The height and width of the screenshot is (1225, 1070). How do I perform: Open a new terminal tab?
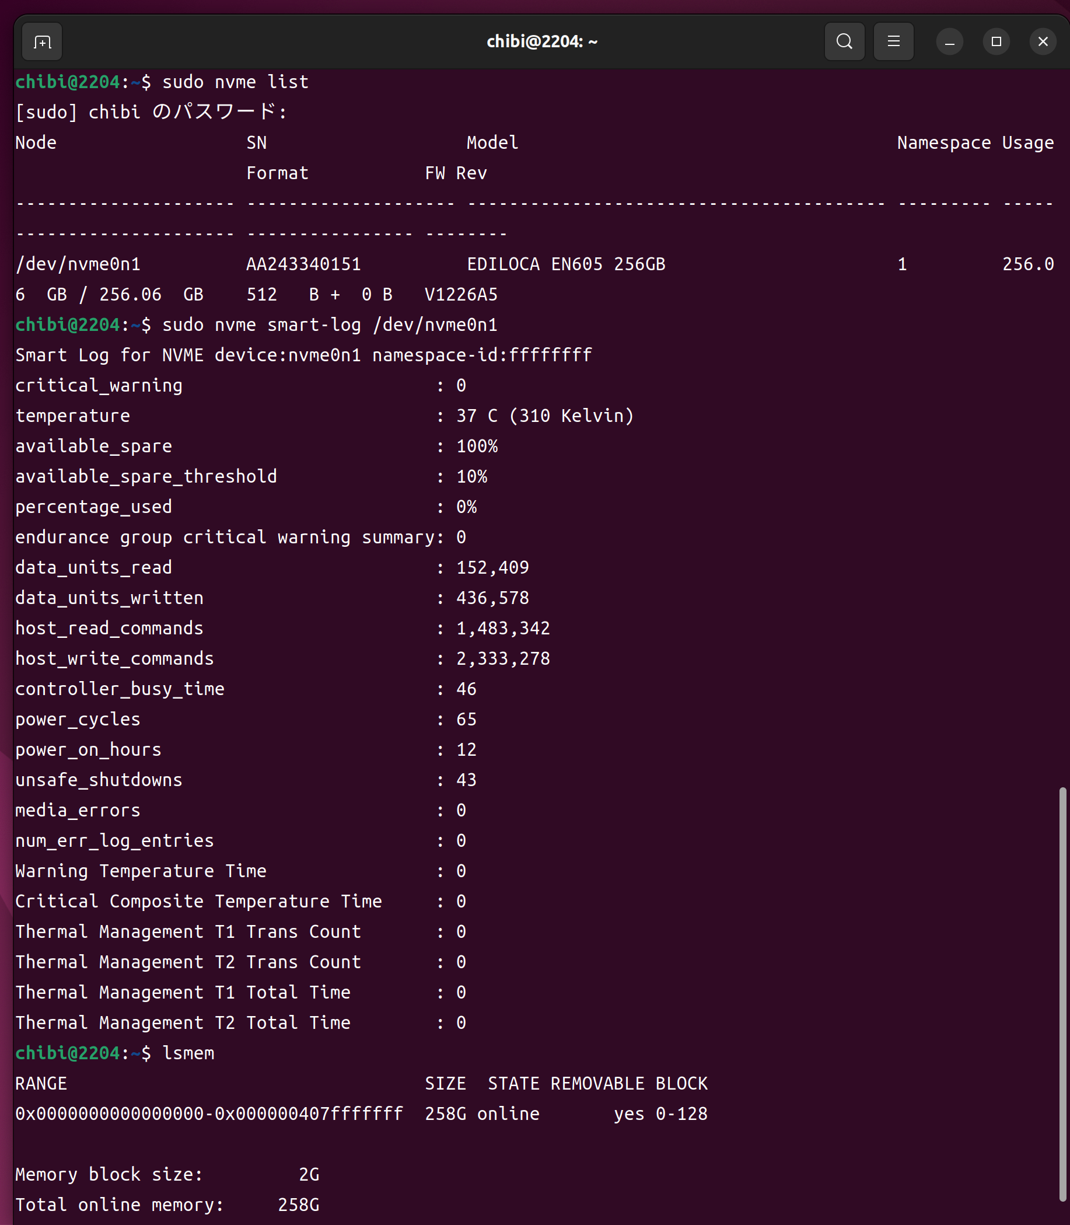pyautogui.click(x=42, y=42)
